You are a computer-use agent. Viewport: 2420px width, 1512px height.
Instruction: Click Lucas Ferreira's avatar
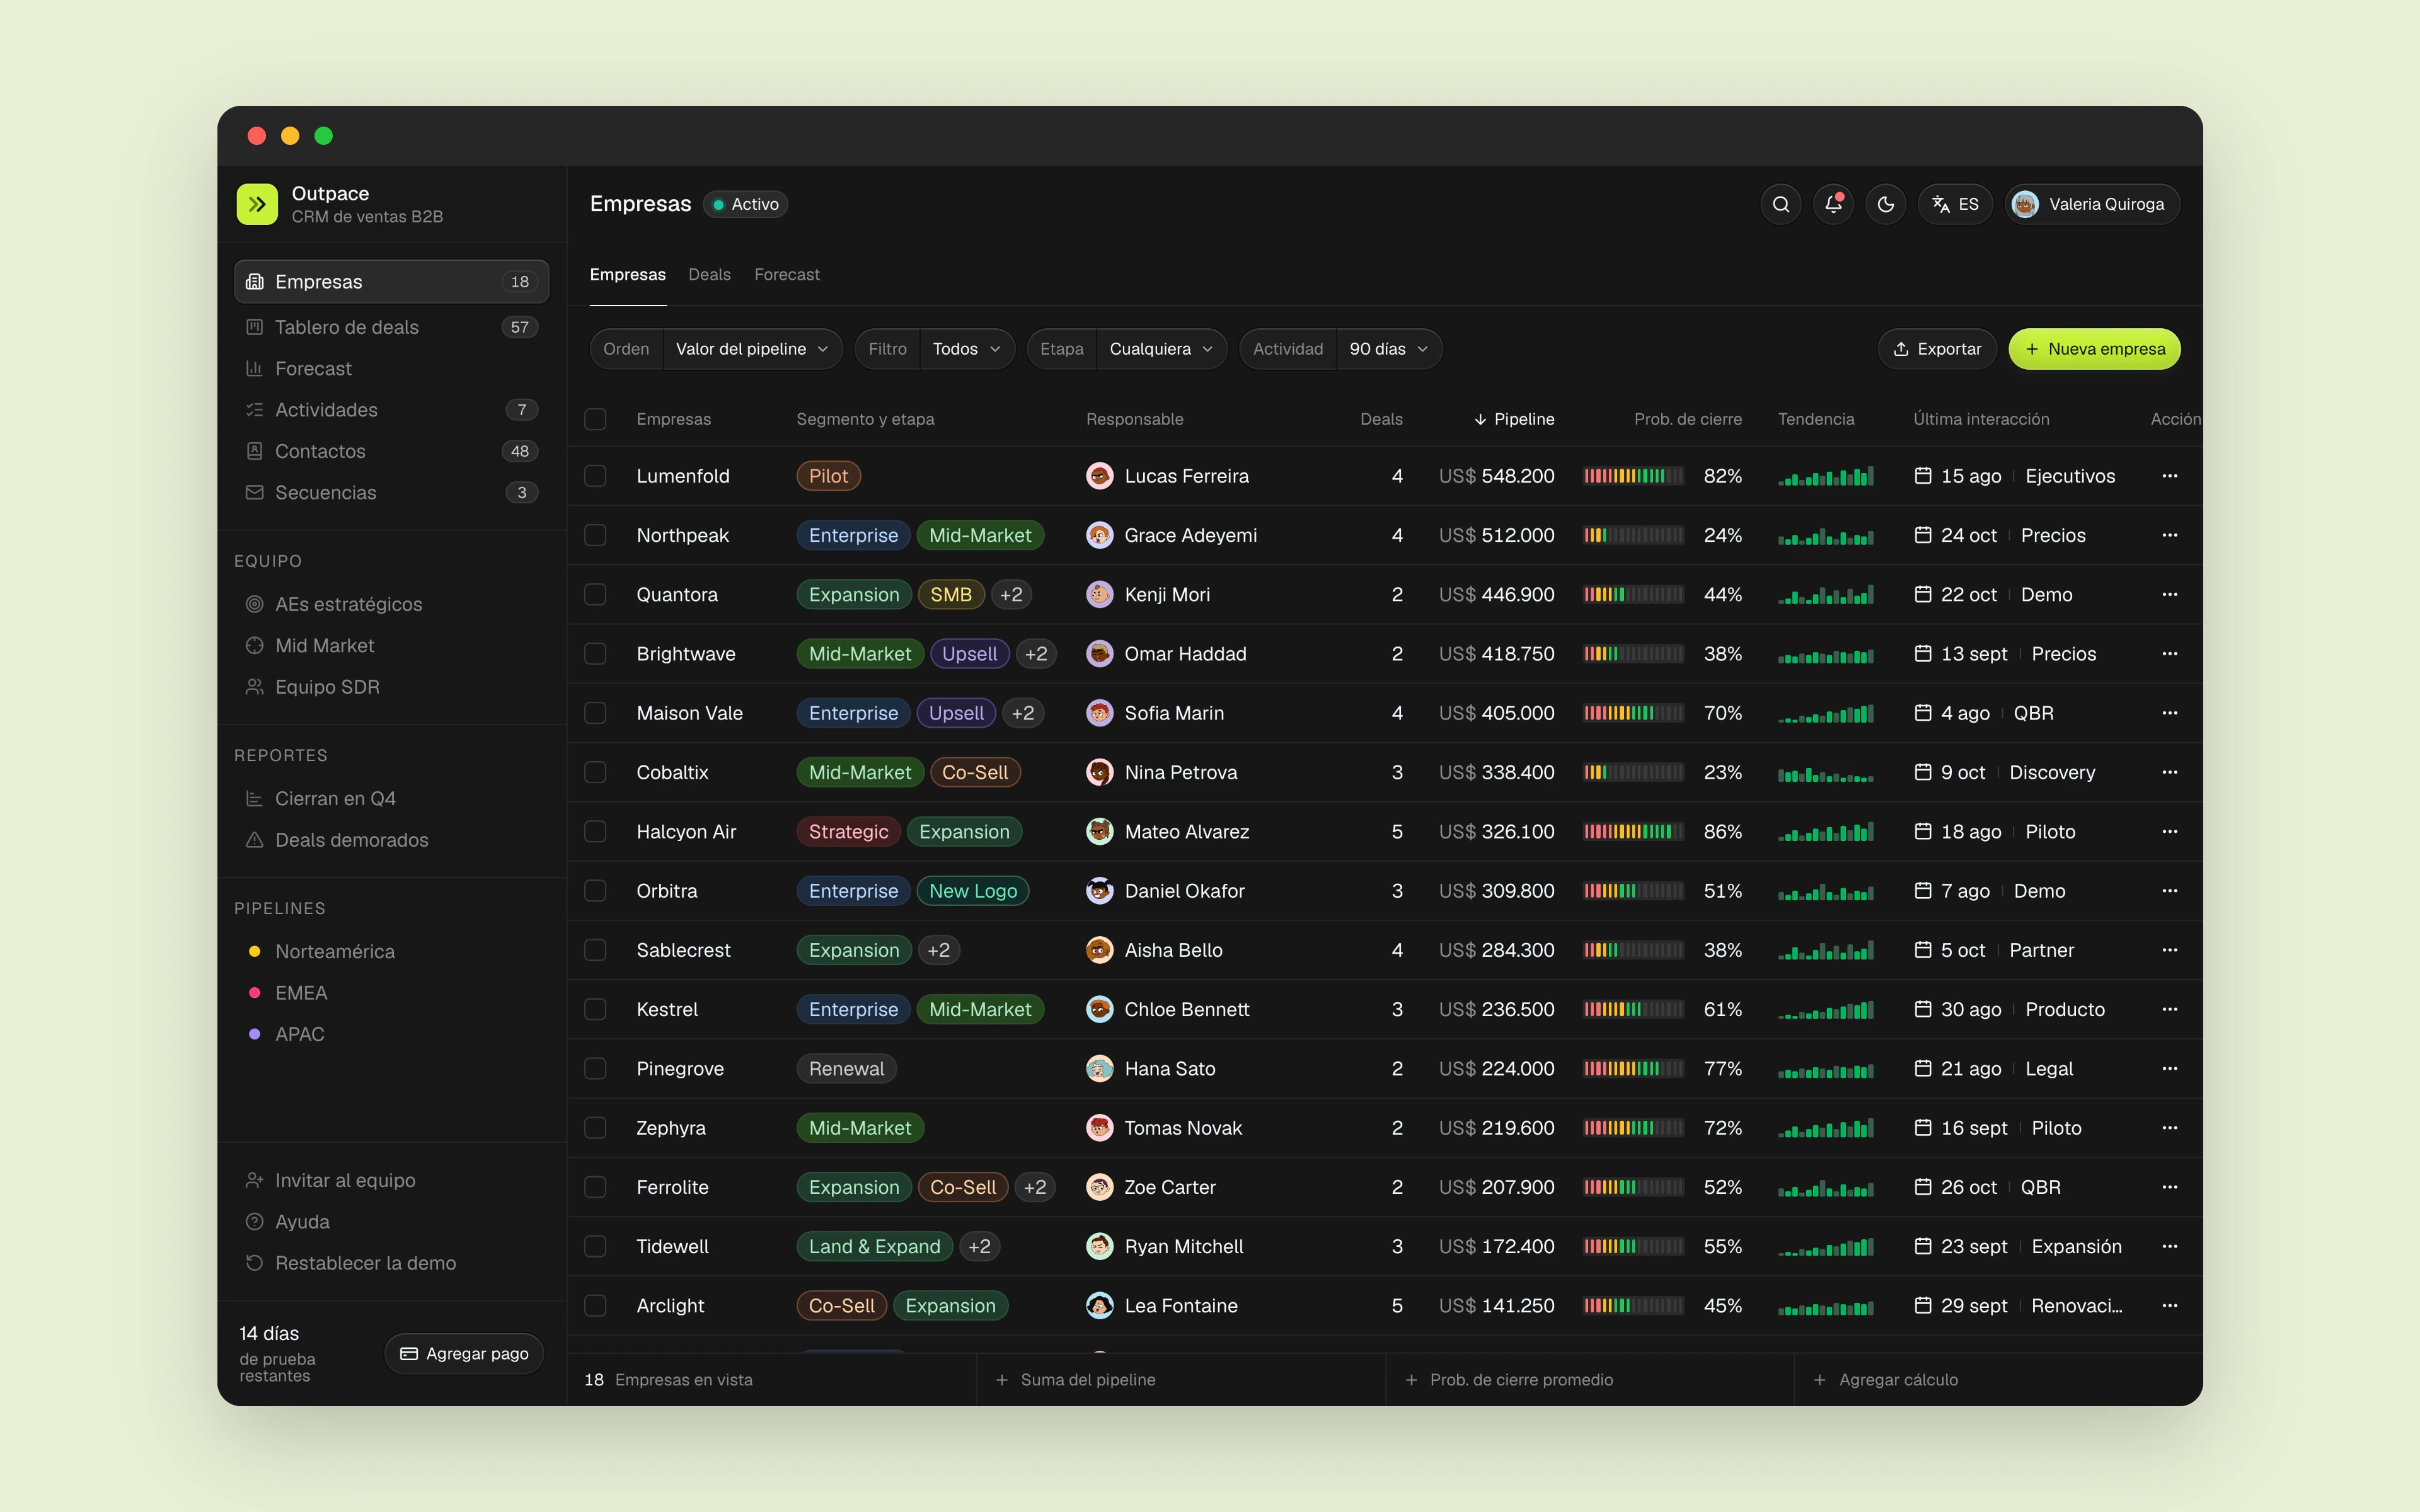pyautogui.click(x=1100, y=476)
